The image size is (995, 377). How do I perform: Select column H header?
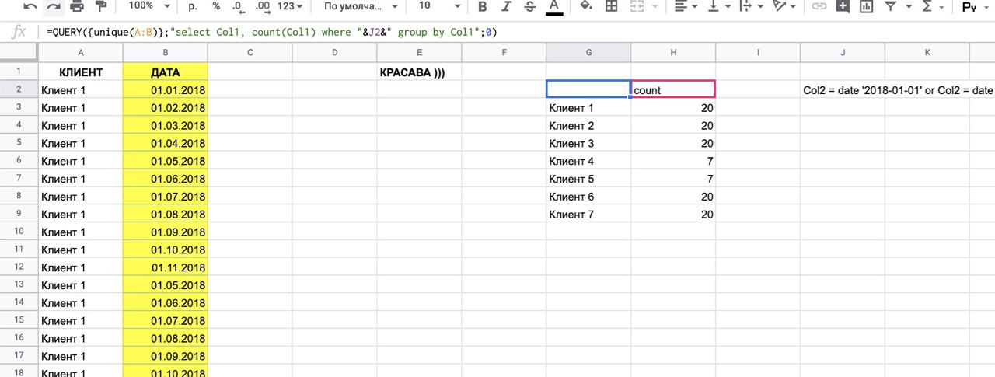click(x=673, y=52)
